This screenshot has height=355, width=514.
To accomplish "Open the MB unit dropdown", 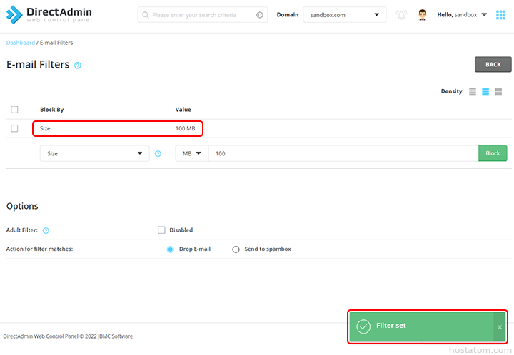I will tap(191, 153).
